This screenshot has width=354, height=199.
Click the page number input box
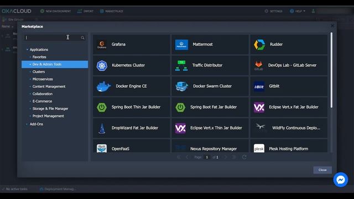[x=206, y=157]
